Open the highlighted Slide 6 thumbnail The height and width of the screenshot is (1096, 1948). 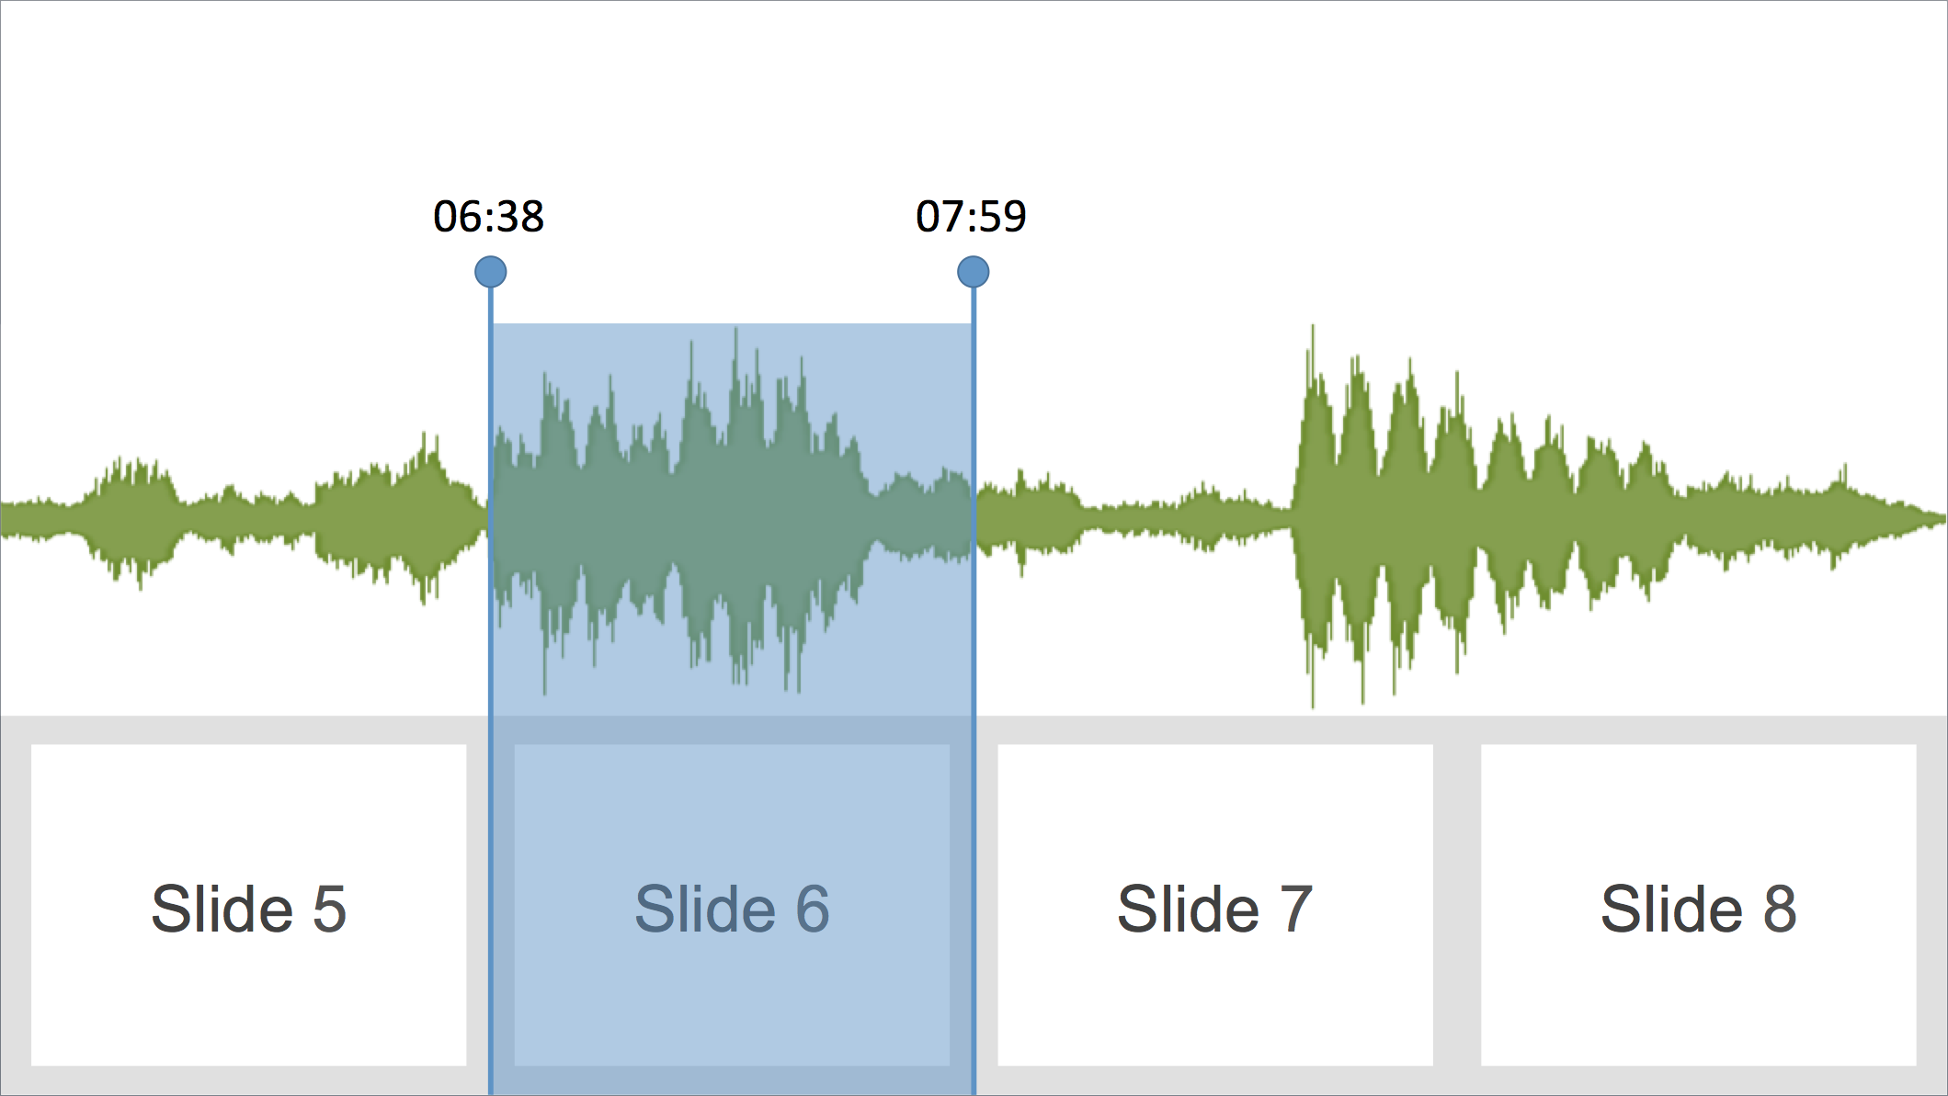pyautogui.click(x=732, y=905)
